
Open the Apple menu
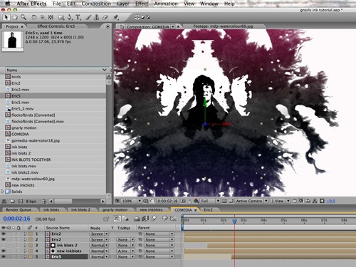click(8, 4)
